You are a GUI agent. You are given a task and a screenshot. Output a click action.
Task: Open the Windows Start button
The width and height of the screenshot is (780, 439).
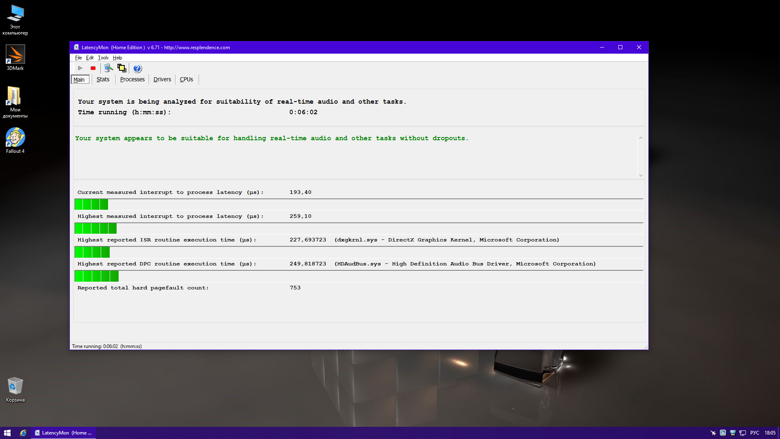(7, 433)
